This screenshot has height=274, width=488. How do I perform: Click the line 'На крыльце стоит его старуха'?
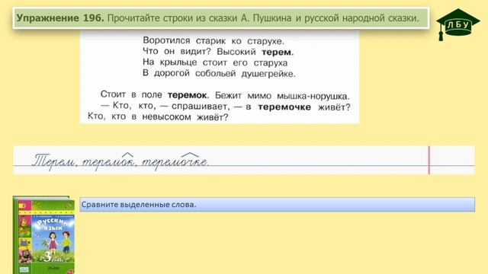(x=215, y=62)
